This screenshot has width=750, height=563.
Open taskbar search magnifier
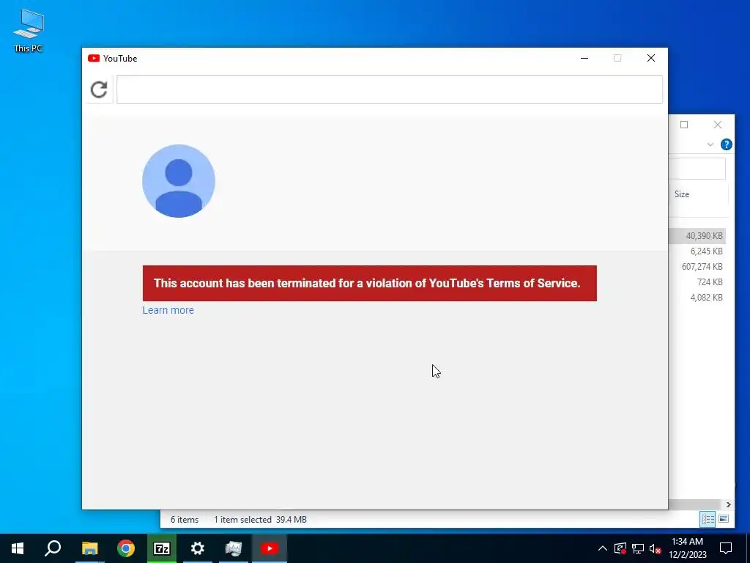53,548
